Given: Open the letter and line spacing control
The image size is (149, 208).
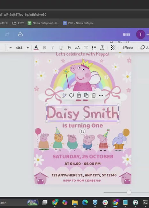Looking at the screenshot, I should click(x=102, y=48).
